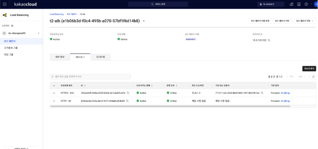Copy the HTTPS listener ID
Image resolution: width=318 pixels, height=149 pixels.
pyautogui.click(x=128, y=93)
